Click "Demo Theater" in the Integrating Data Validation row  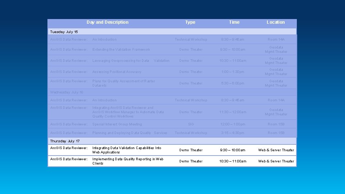[x=191, y=150]
